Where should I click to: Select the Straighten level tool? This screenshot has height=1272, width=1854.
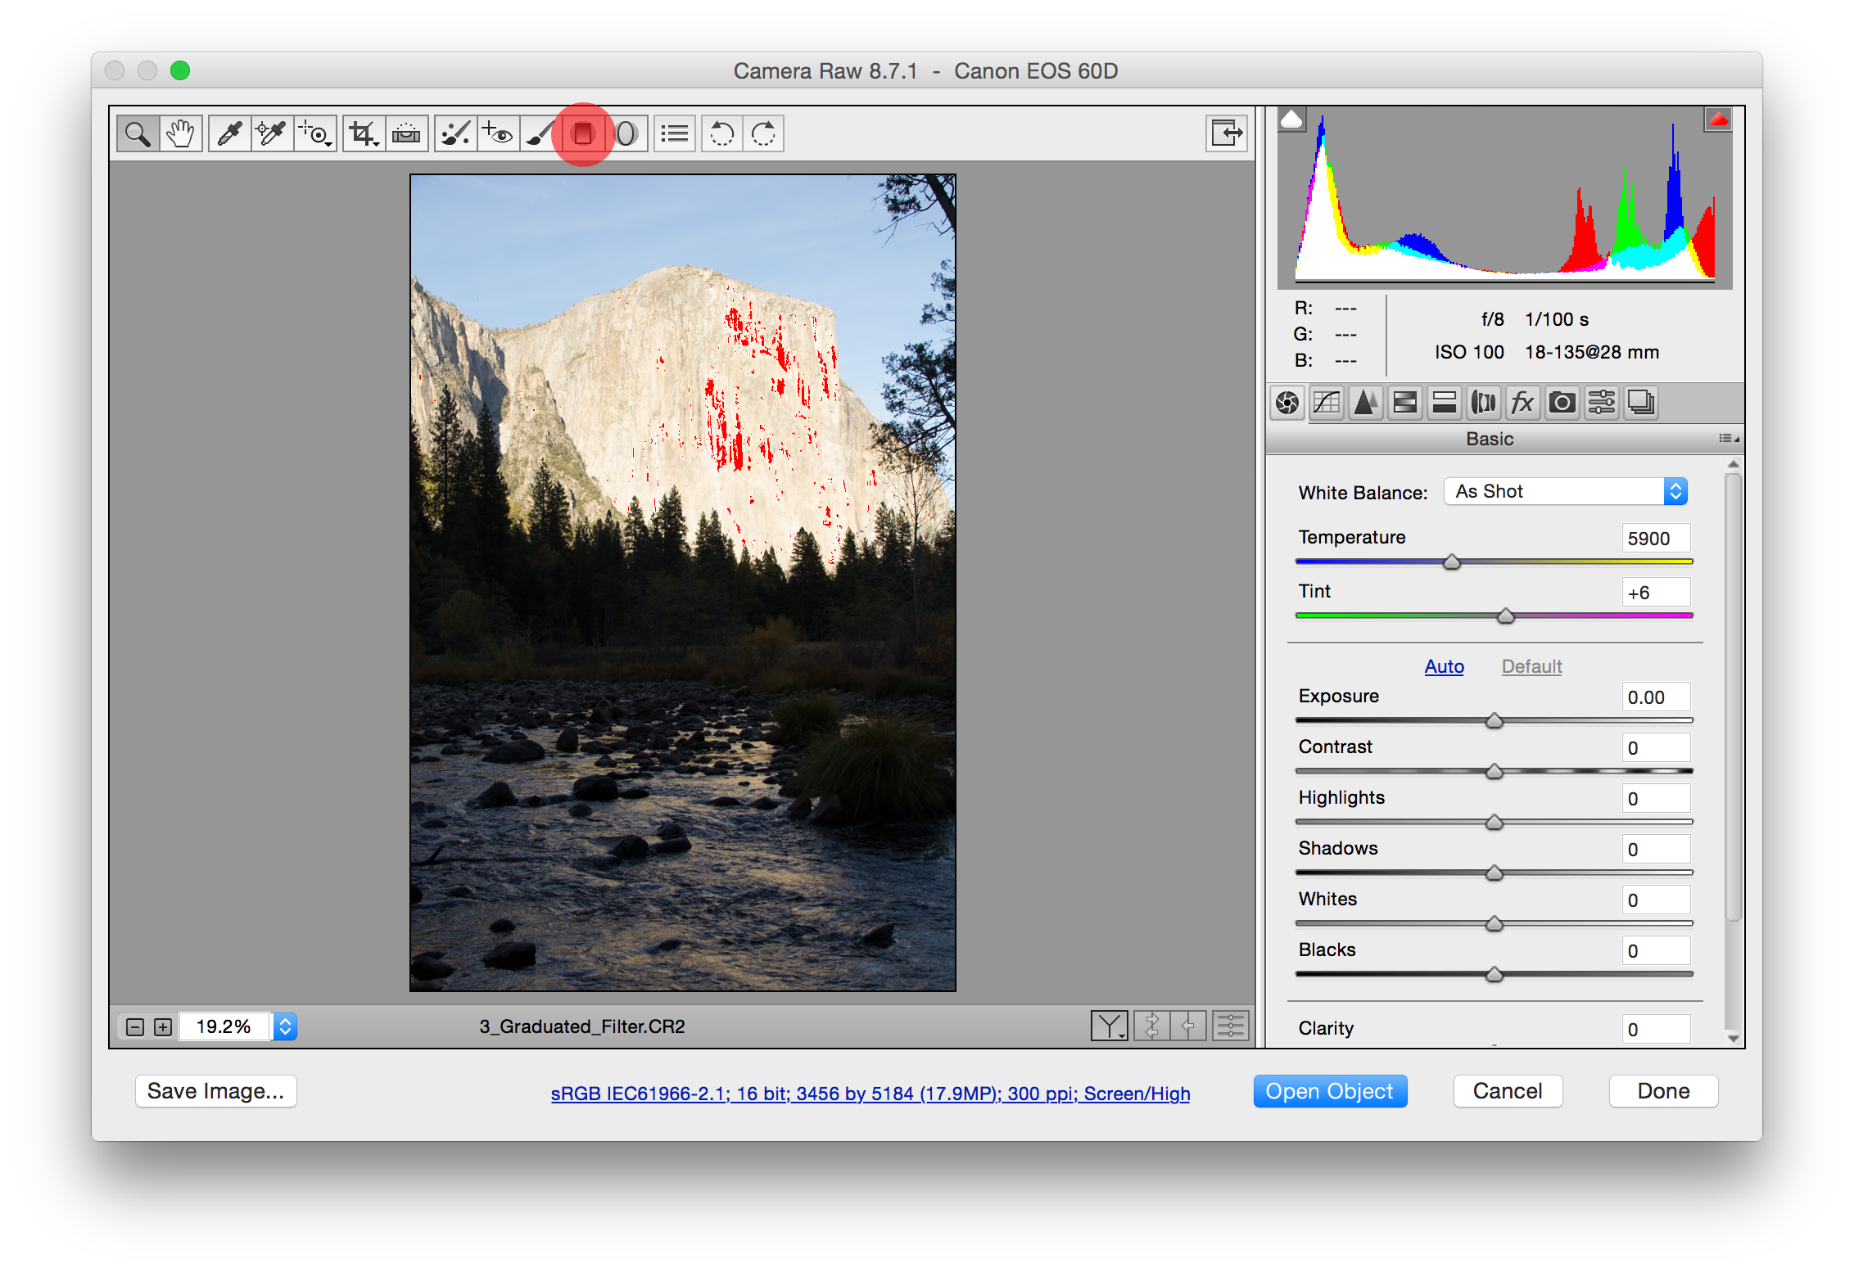pos(406,133)
